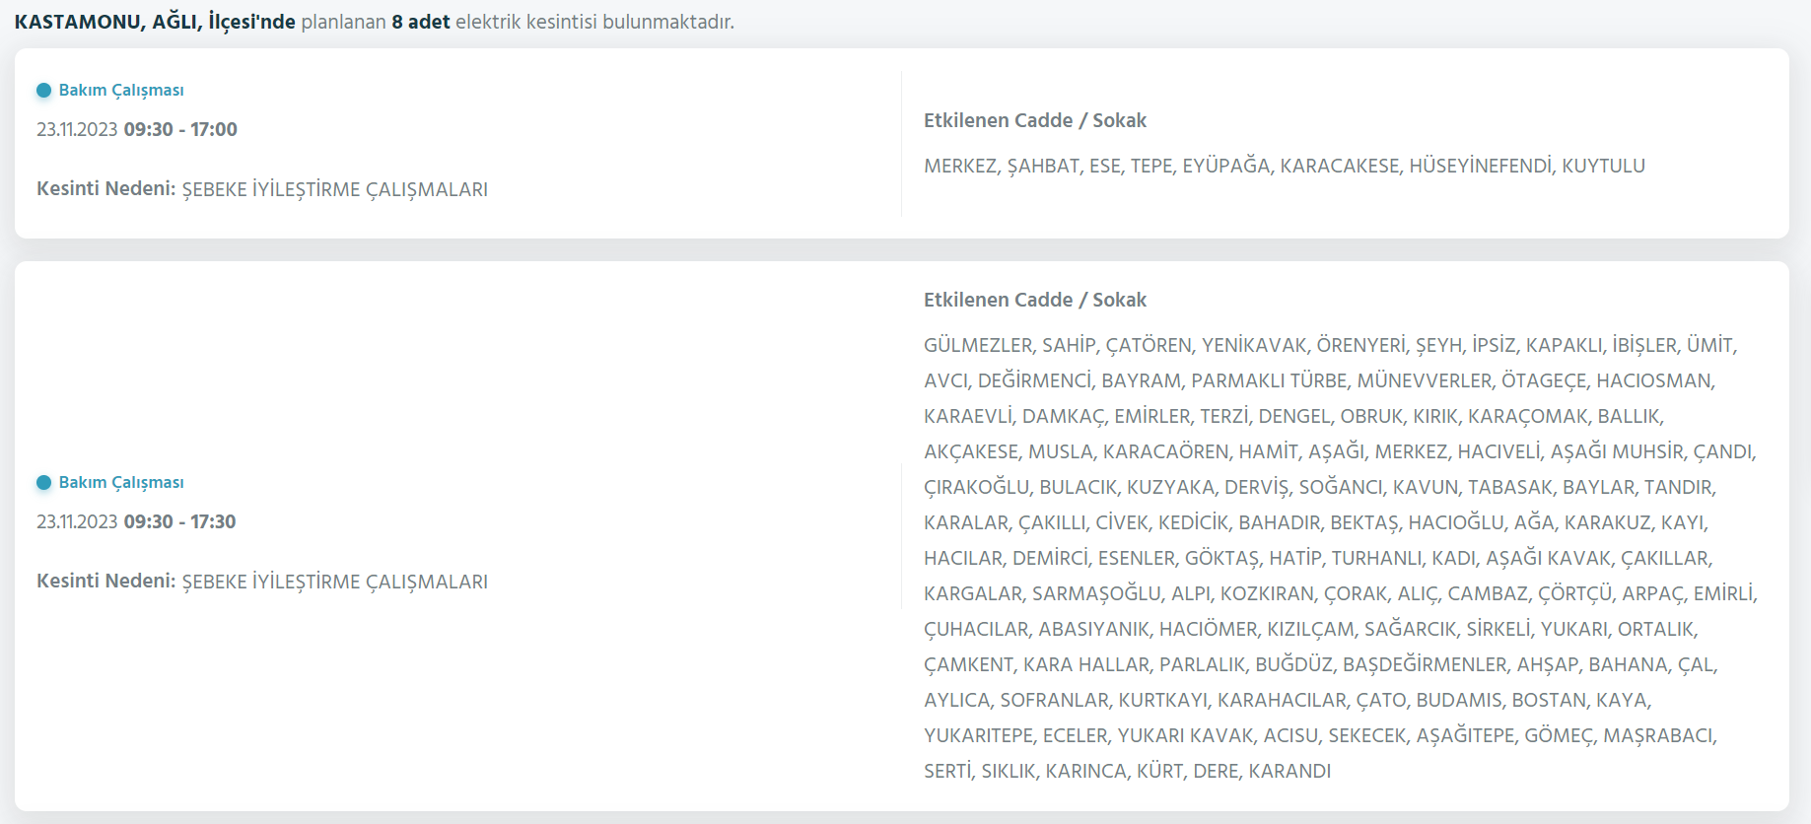Screen dimensions: 1811x824
Task: Click MERKEZ, ŞAHBAT street list line
Action: (1284, 167)
